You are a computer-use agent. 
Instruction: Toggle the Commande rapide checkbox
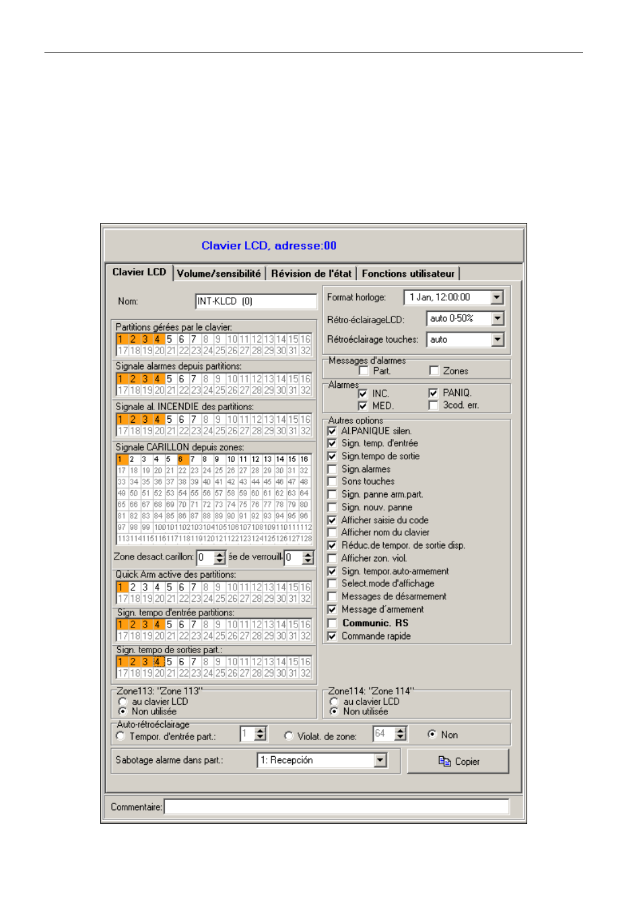[332, 636]
